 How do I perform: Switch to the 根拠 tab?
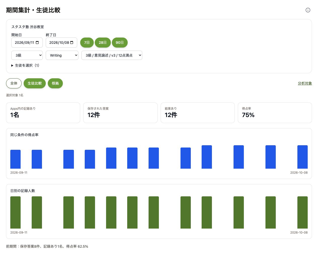point(55,83)
